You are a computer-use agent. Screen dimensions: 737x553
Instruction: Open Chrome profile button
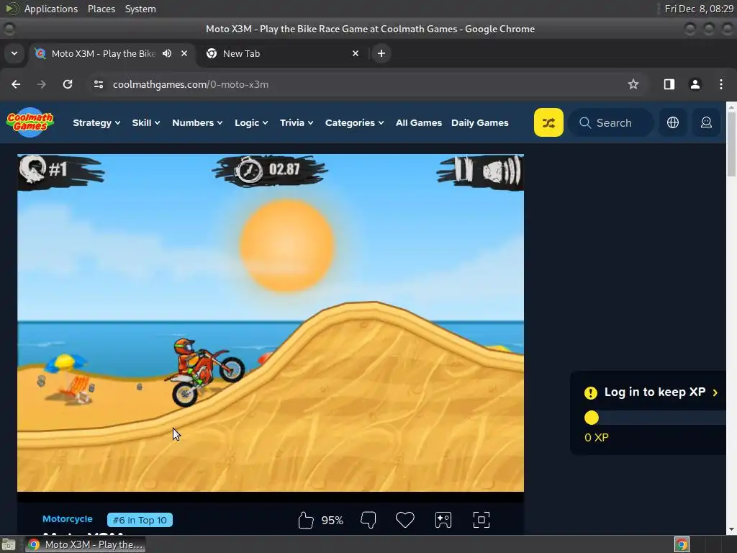coord(695,84)
